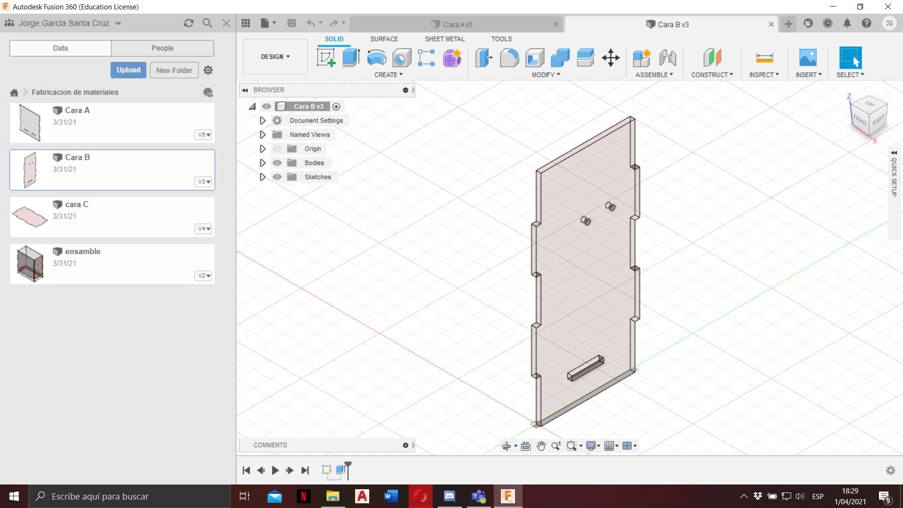
Task: Select the Revolve tool
Action: coord(376,58)
